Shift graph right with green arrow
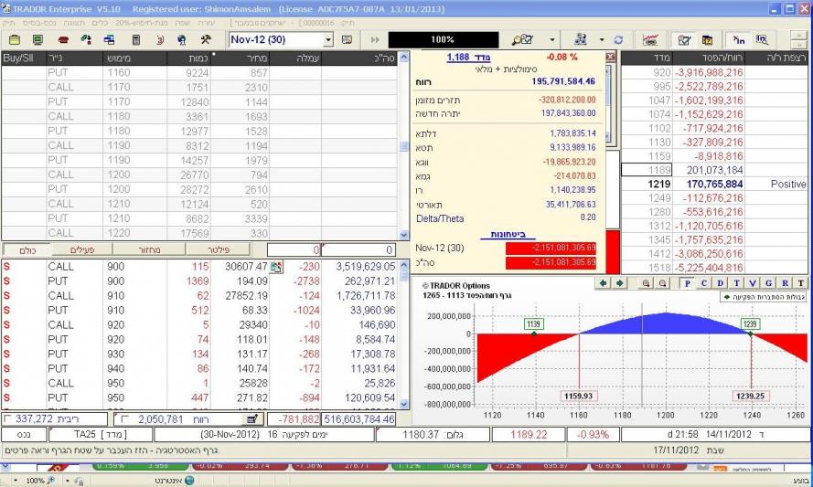Viewport: 813px width, 487px height. tap(619, 284)
